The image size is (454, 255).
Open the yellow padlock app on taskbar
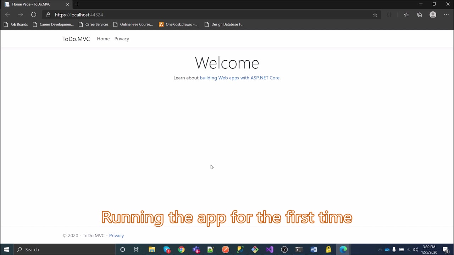click(328, 249)
